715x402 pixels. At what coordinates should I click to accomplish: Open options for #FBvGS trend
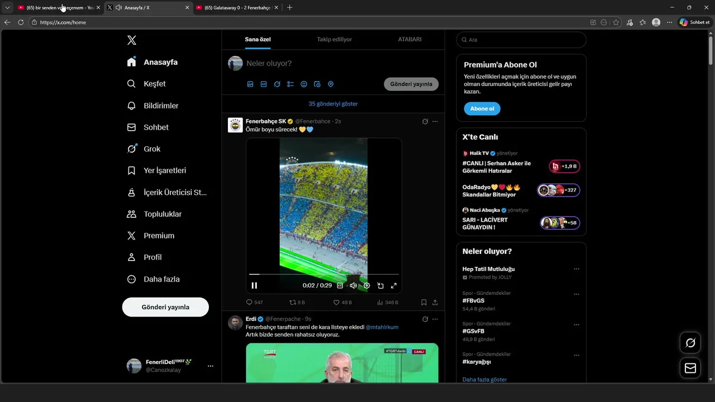[576, 294]
